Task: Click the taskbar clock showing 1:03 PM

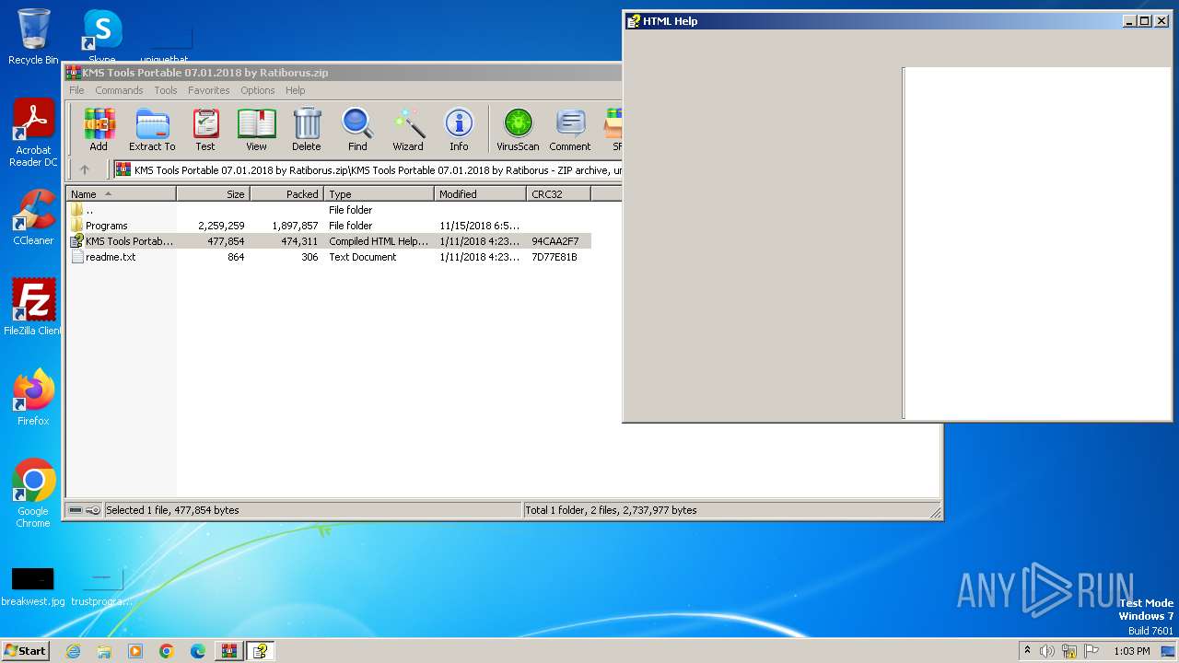Action: tap(1132, 651)
